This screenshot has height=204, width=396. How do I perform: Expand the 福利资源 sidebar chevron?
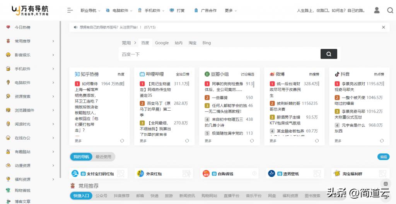[x=53, y=179]
